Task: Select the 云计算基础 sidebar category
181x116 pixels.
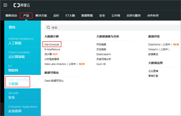Action: click(23, 55)
